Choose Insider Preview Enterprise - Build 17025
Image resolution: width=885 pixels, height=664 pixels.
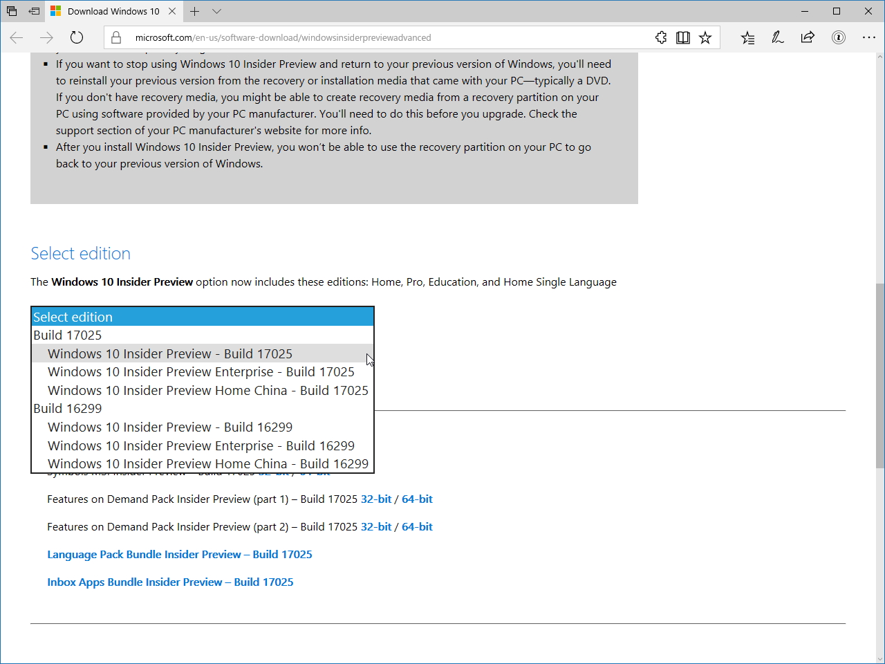[x=203, y=372]
